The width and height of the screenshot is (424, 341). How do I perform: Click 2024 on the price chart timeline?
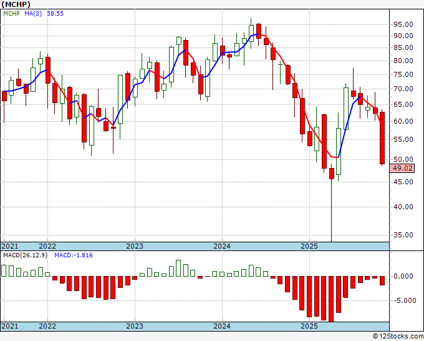click(222, 246)
